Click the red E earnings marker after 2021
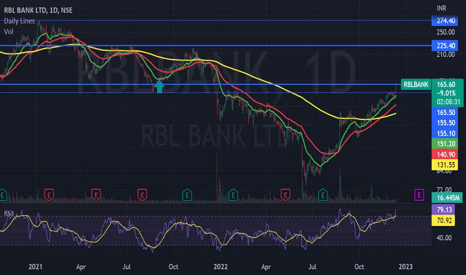The height and width of the screenshot is (275, 466). click(x=49, y=194)
